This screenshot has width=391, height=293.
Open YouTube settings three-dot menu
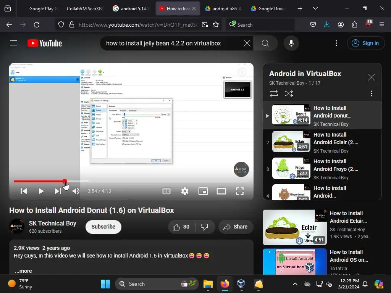[336, 43]
